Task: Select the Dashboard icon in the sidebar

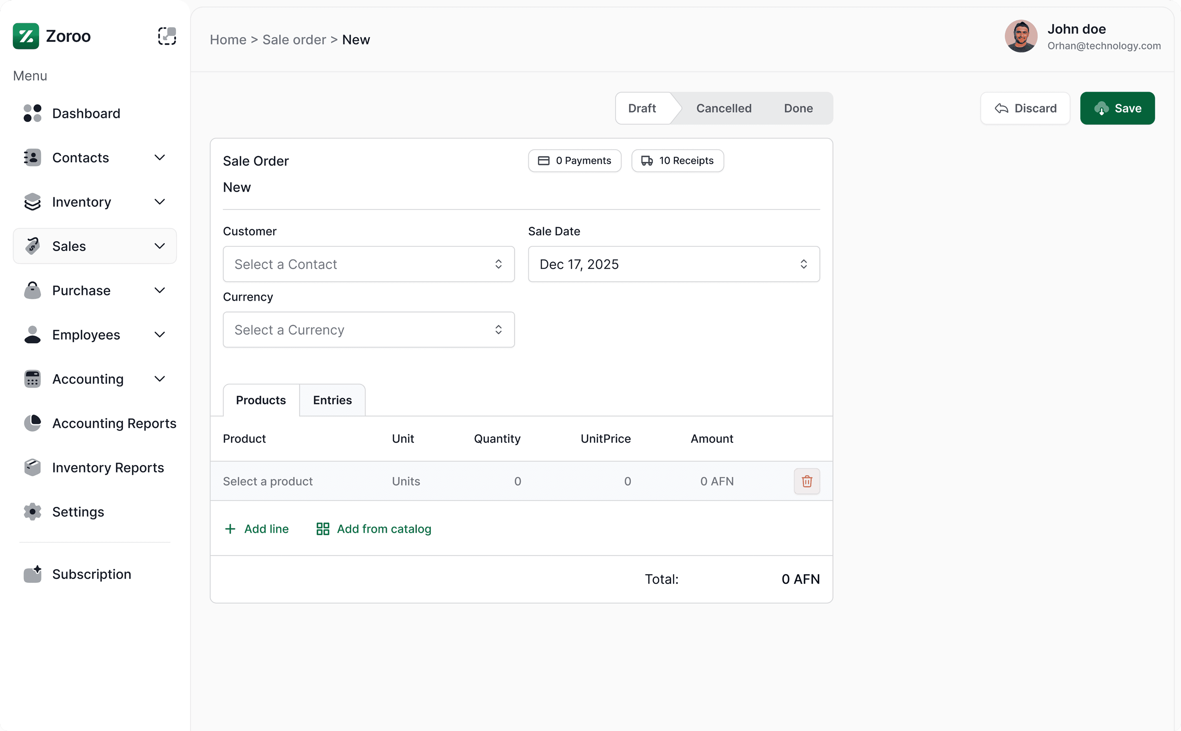Action: pos(32,113)
